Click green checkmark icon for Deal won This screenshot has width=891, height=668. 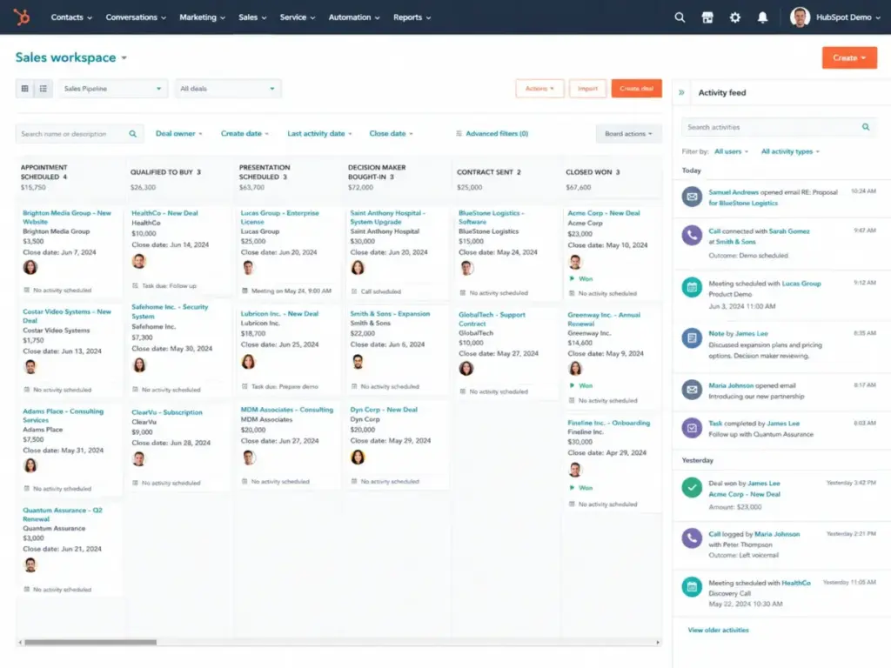[x=692, y=487]
